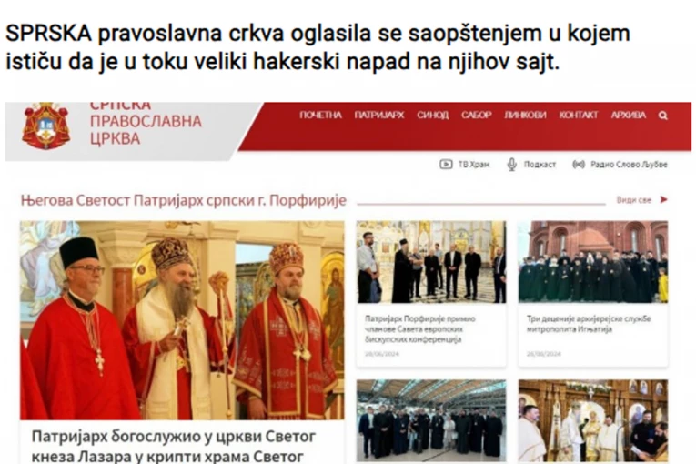Click the Радио Слово Љубве broadcast icon
The height and width of the screenshot is (464, 696).
pyautogui.click(x=579, y=165)
